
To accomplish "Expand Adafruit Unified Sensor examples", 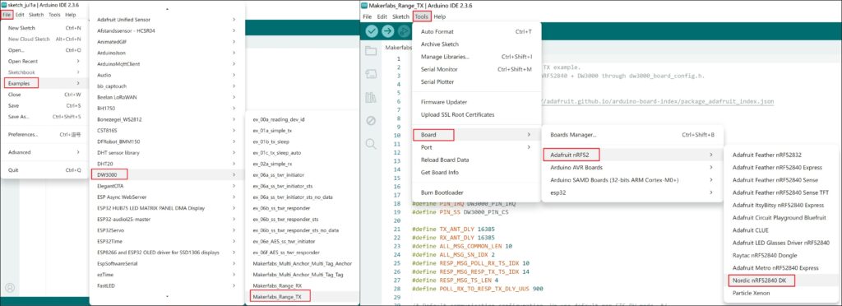I will pos(166,19).
